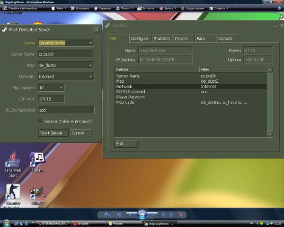This screenshot has width=284, height=227.
Task: Click the Edit... button
Action: 126,144
